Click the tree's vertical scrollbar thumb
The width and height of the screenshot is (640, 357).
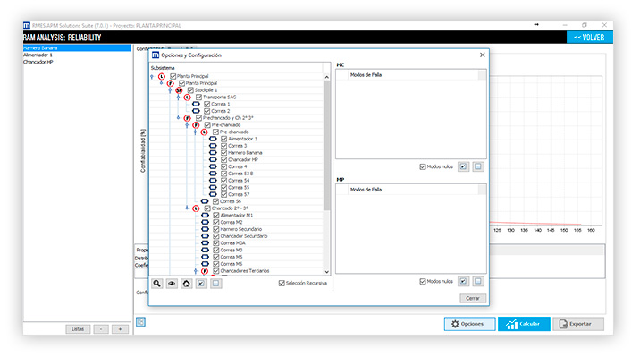pyautogui.click(x=326, y=145)
